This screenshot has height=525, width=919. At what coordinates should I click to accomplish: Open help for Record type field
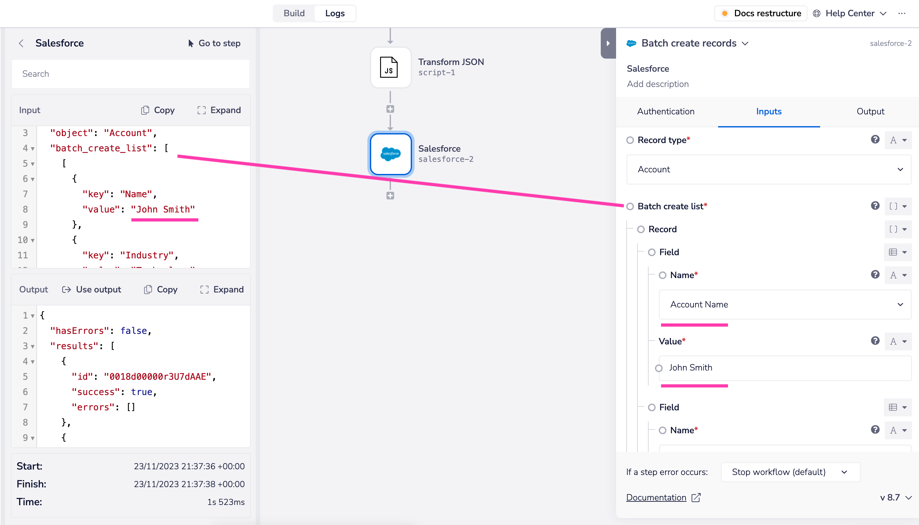point(875,140)
